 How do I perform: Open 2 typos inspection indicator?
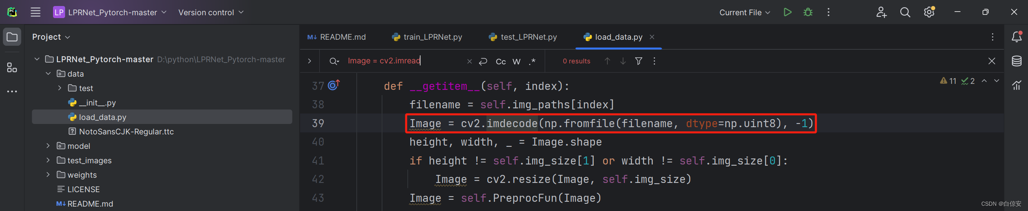(x=968, y=81)
